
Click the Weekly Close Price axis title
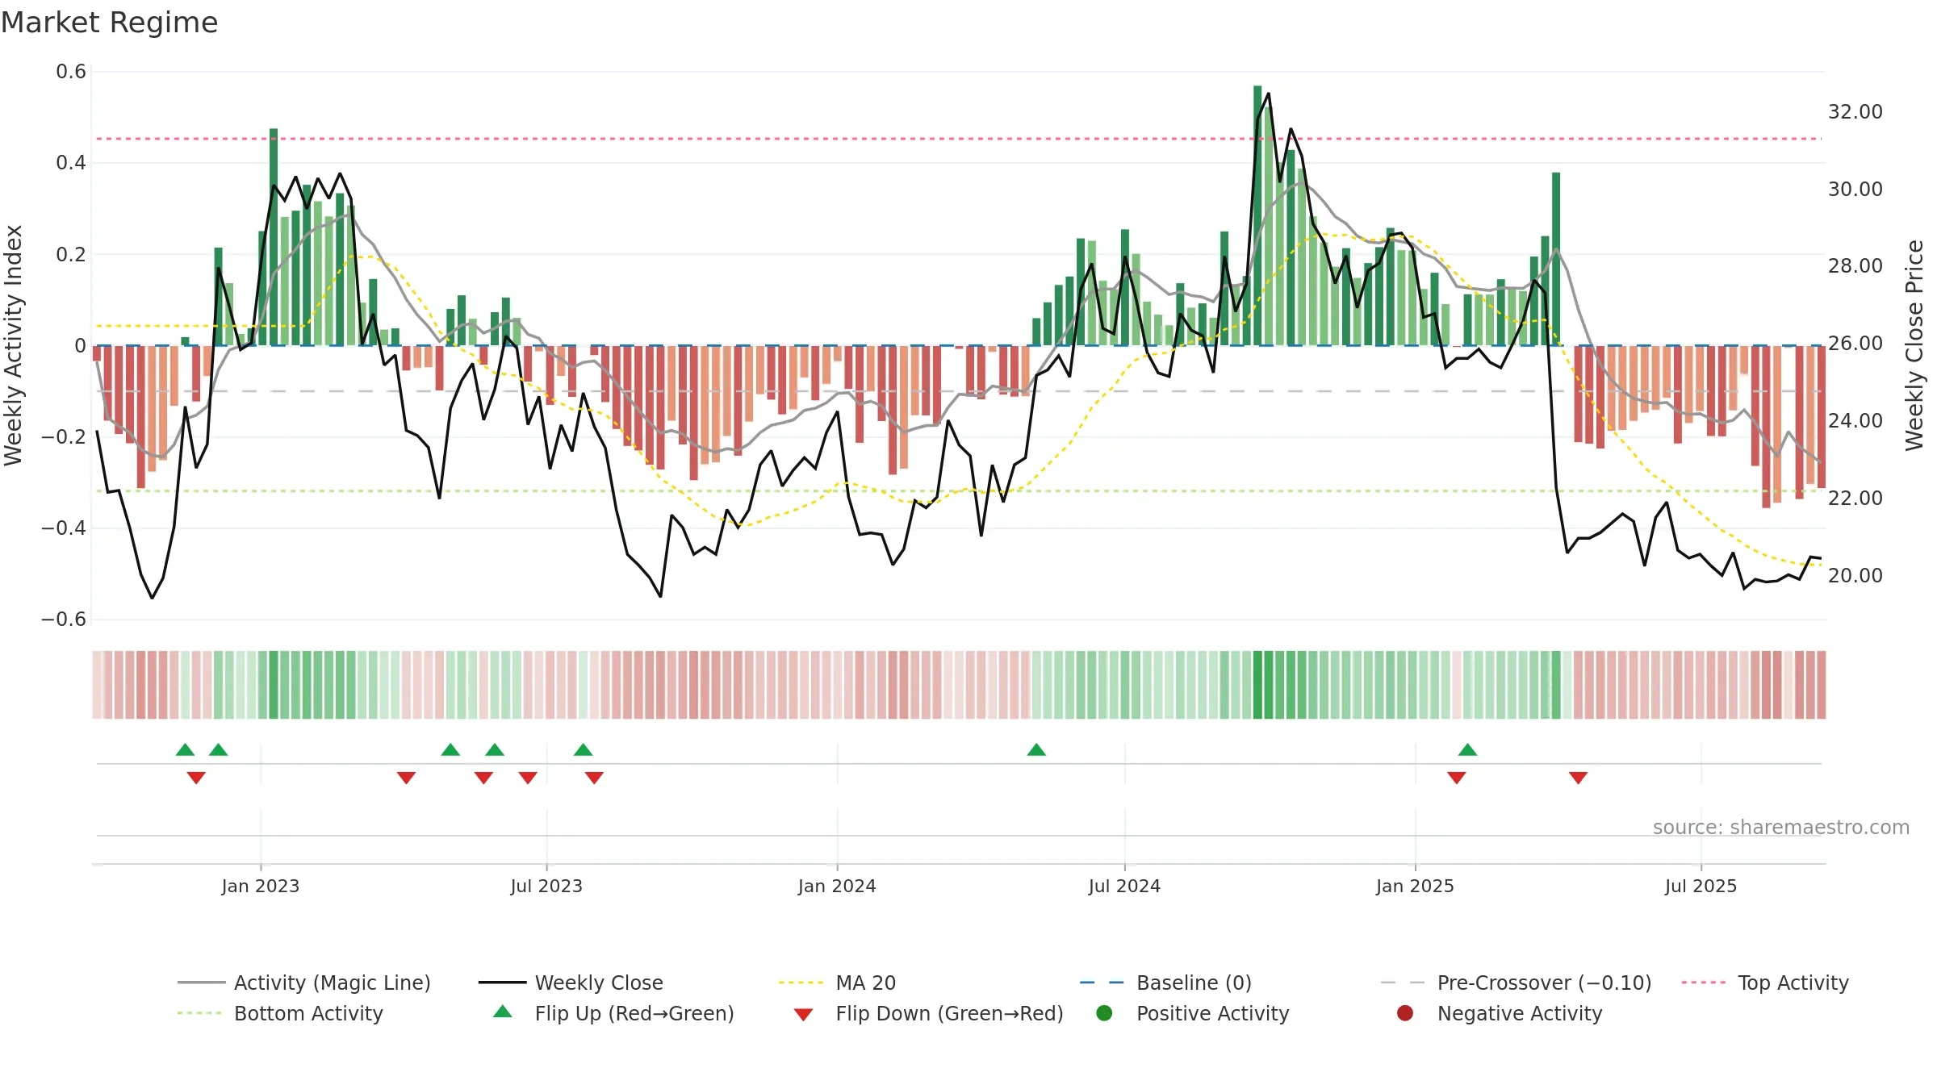coord(1914,345)
